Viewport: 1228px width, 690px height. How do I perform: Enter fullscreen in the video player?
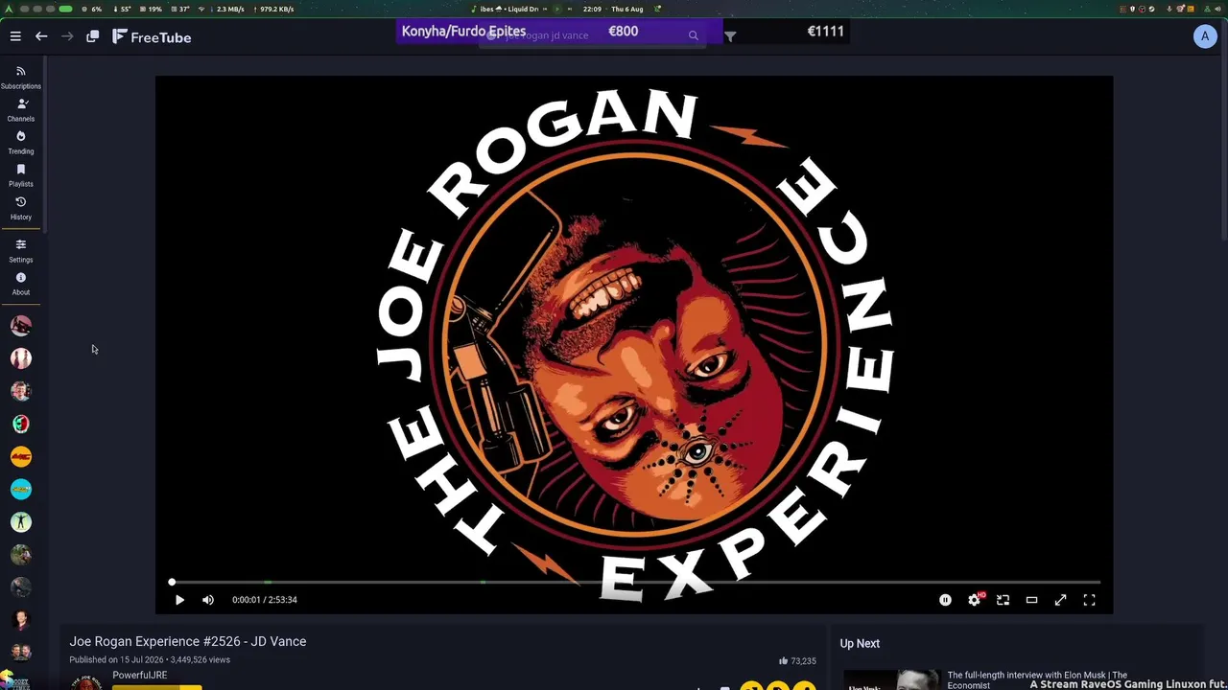tap(1089, 600)
